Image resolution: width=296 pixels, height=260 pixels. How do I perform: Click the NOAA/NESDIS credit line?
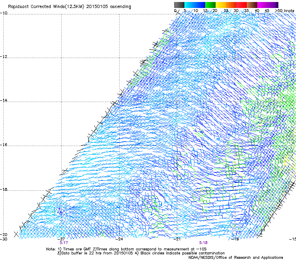tap(236, 258)
